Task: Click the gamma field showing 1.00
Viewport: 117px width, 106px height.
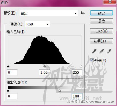Action: 45,73
